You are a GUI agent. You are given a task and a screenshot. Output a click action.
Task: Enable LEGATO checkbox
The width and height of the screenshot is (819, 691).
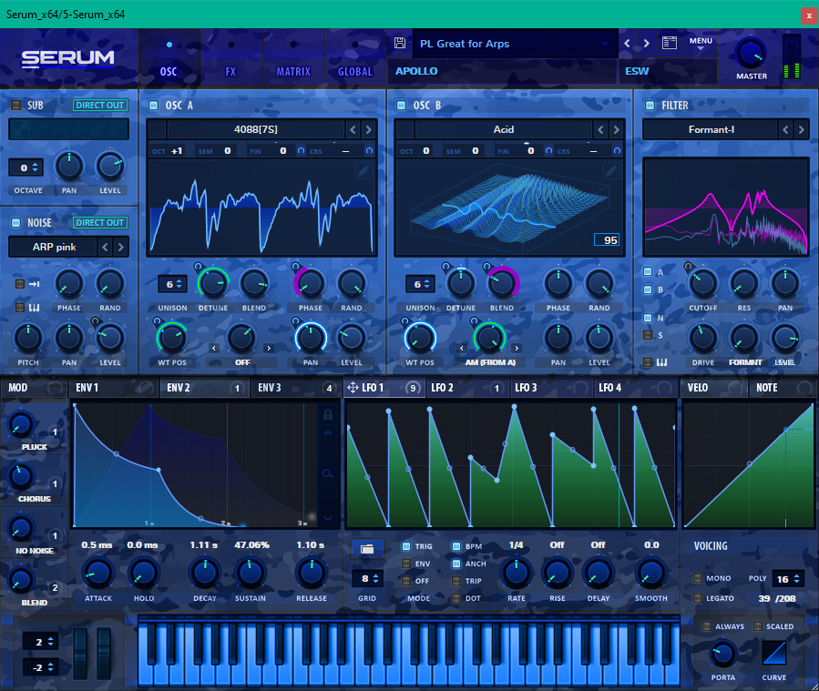pos(697,598)
